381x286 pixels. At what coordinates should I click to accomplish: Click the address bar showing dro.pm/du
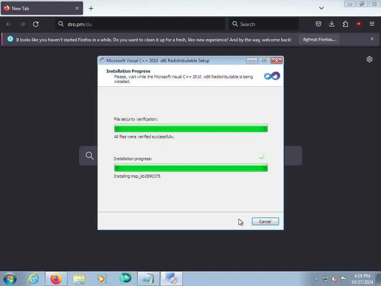(x=140, y=24)
